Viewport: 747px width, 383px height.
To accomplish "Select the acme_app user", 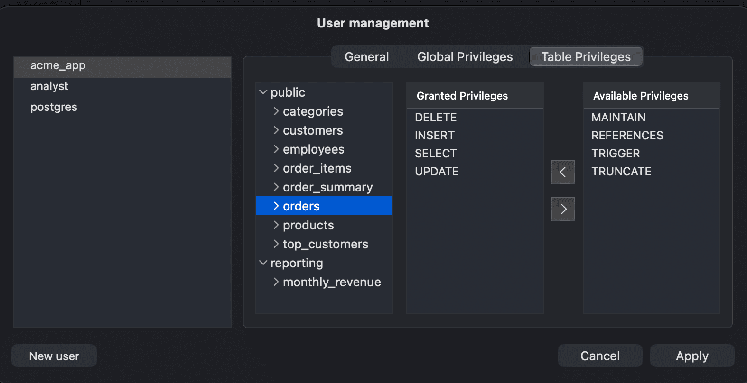I will [122, 67].
